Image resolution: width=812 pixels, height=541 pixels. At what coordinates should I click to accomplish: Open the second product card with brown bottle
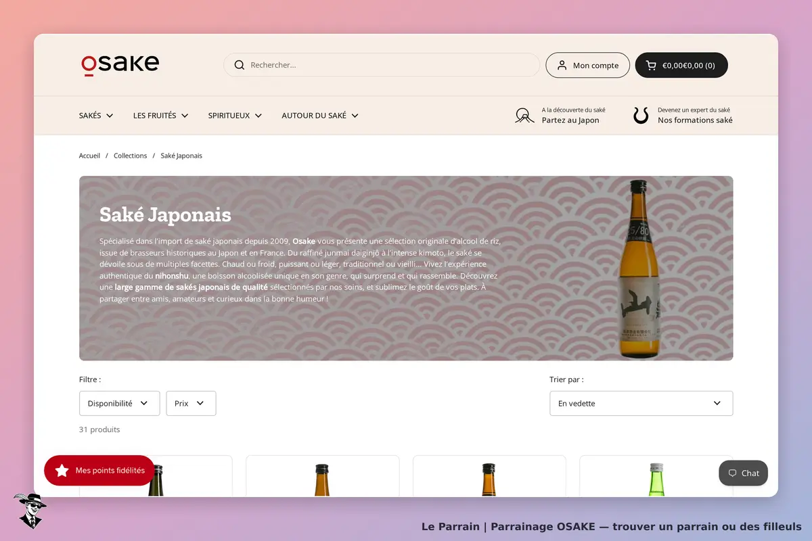tap(322, 476)
